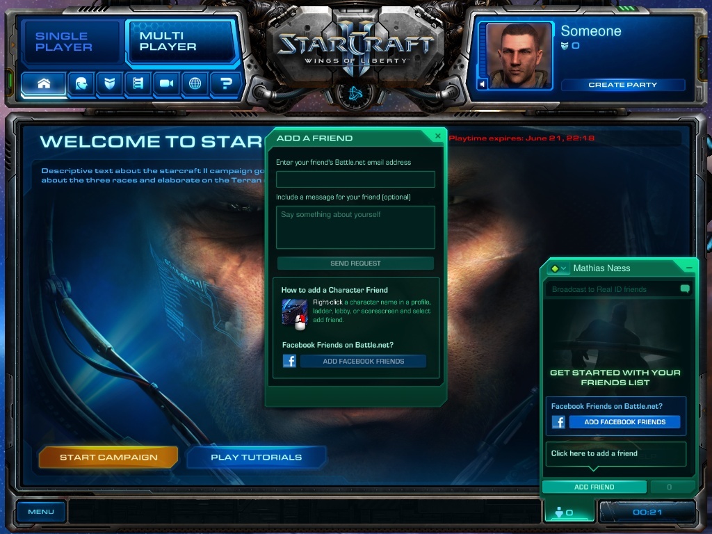Open the globe community icon
This screenshot has width=712, height=534.
[195, 83]
